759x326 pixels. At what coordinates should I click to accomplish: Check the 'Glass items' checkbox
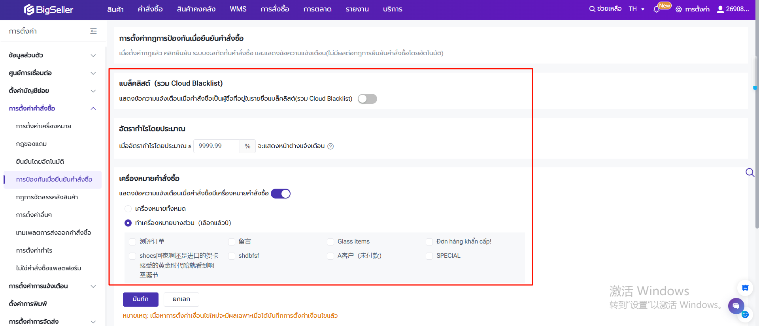330,242
